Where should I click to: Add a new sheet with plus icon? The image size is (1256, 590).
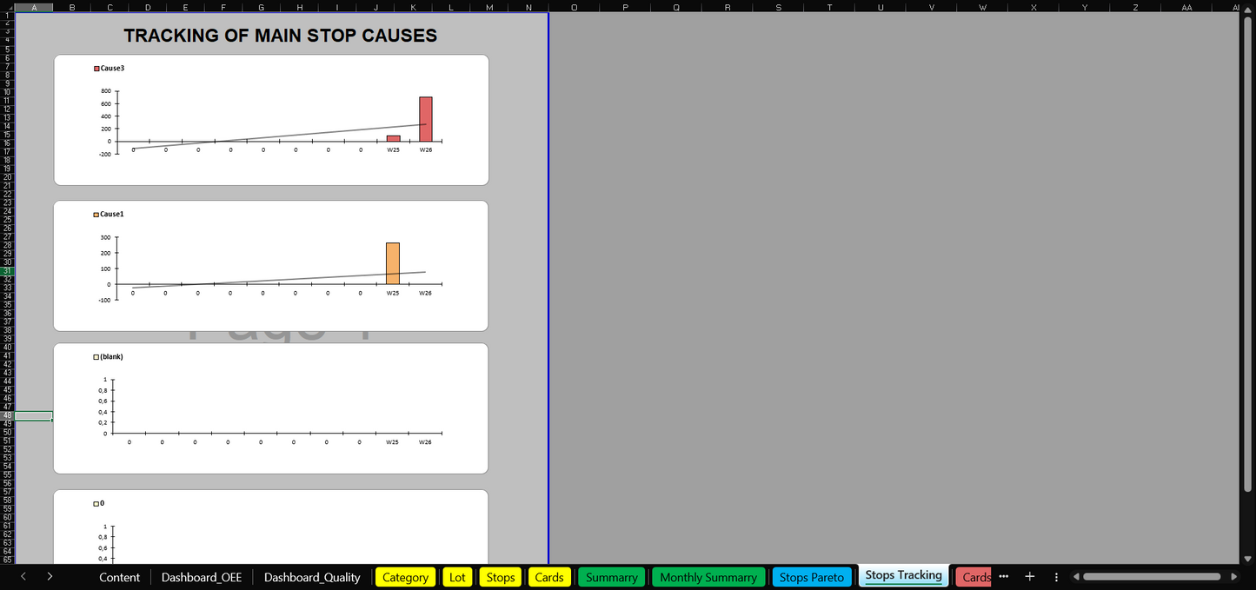coord(1030,577)
